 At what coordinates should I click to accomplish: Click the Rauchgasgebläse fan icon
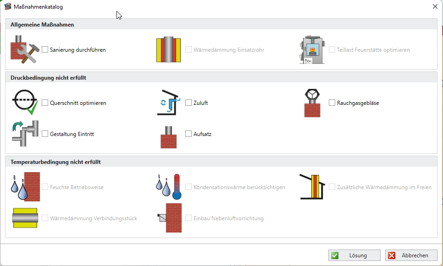pos(312,103)
